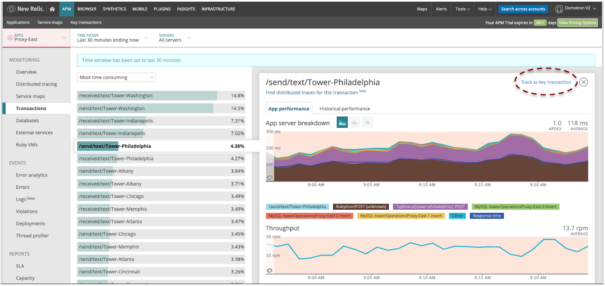Viewport: 605px width, 286px height.
Task: Open the APM tab
Action: coord(67,9)
